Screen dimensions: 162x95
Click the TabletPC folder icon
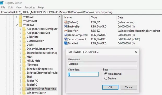[x=24, y=85]
